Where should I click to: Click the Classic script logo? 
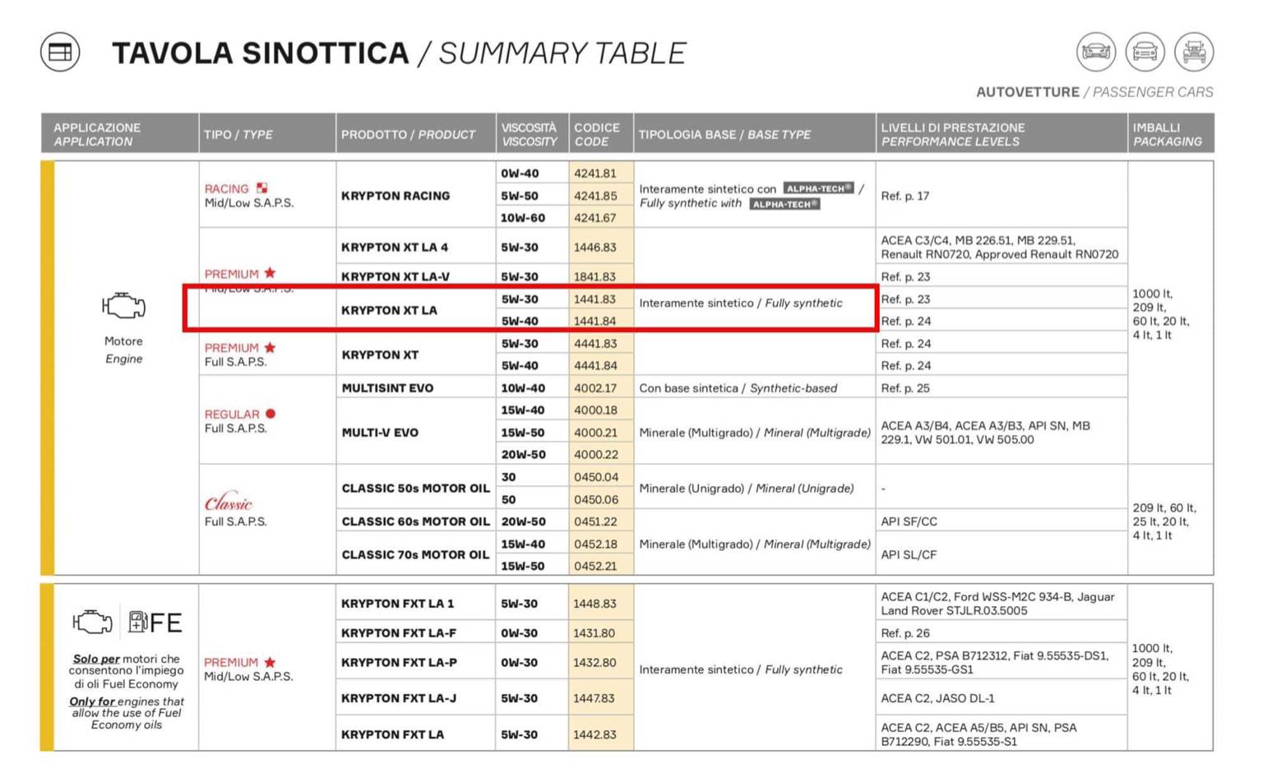[x=229, y=502]
